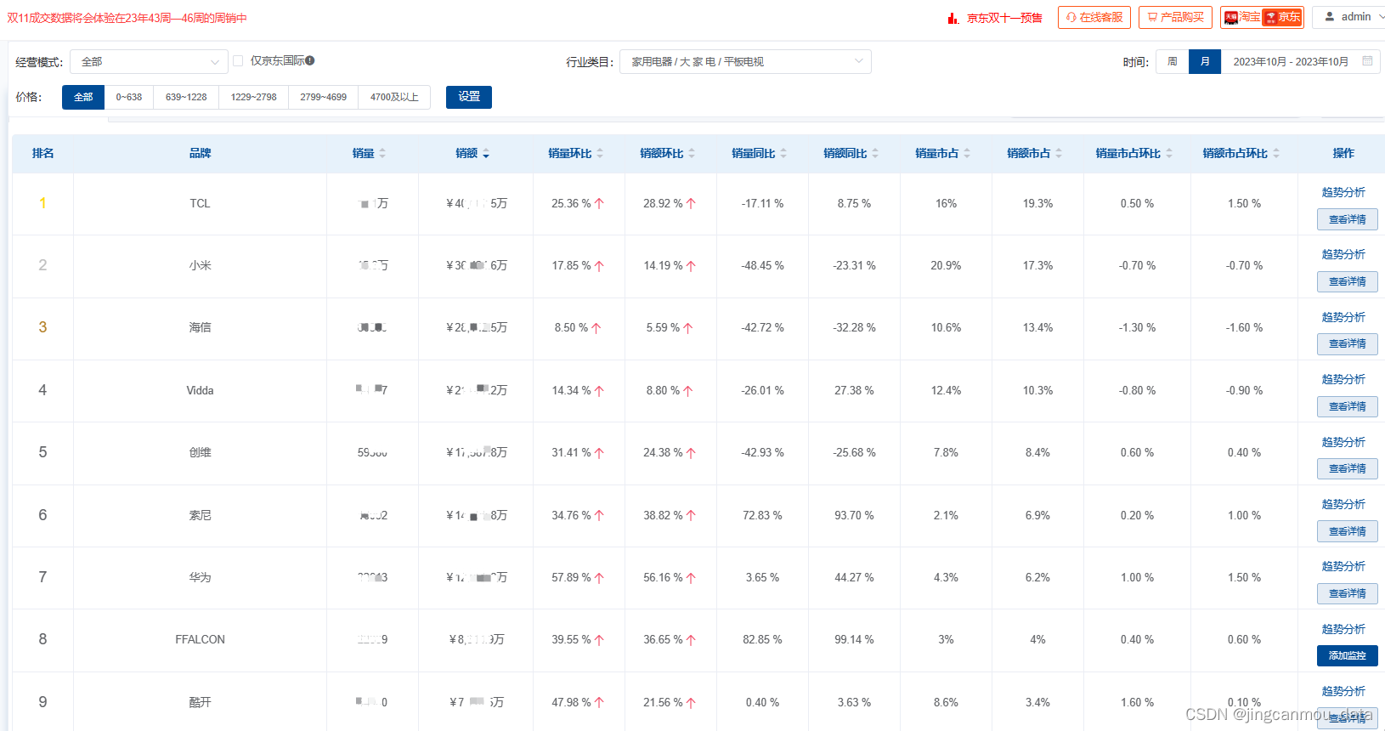This screenshot has width=1385, height=731.
Task: Switch time granularity to 月
Action: (x=1205, y=62)
